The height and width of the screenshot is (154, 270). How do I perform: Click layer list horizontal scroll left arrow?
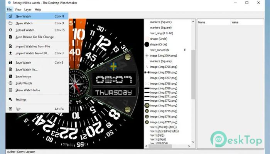146,146
